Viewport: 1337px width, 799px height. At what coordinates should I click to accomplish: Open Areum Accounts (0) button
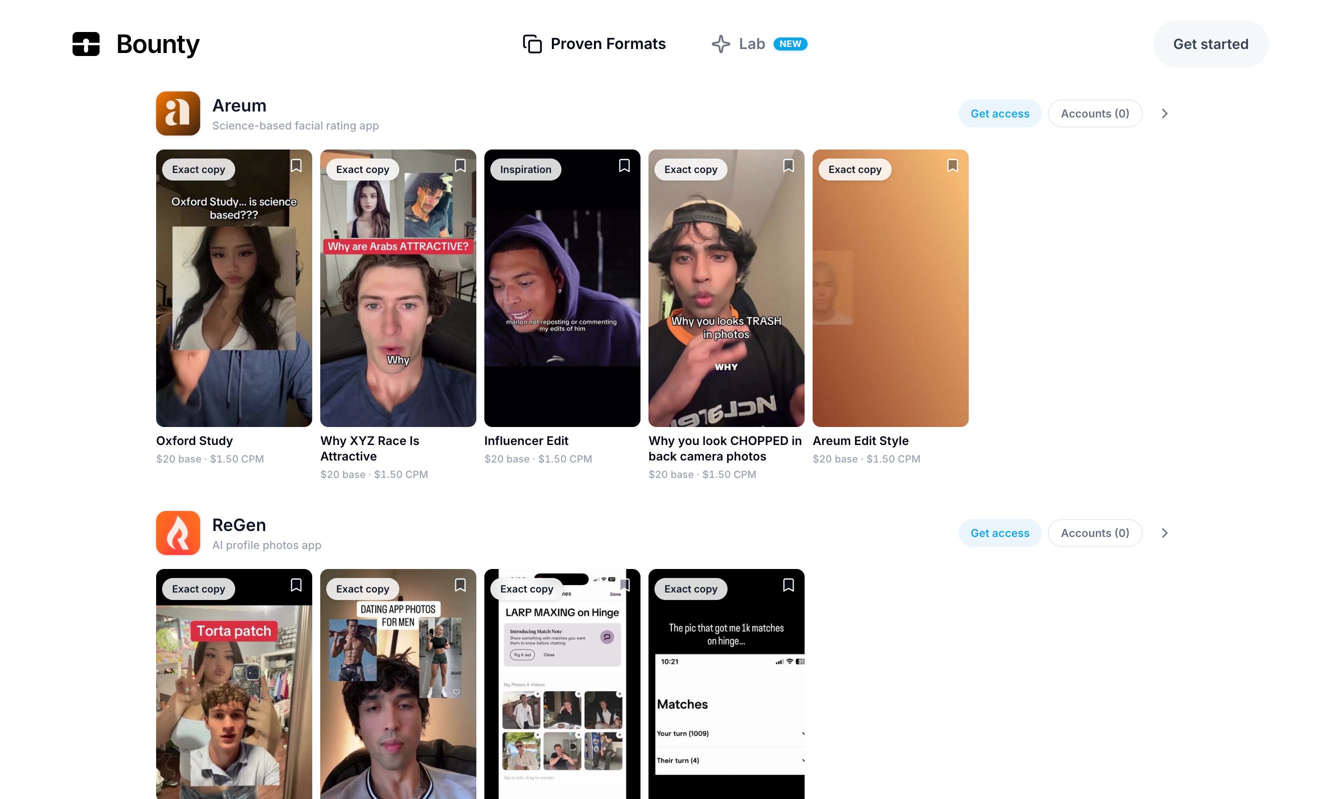[1095, 113]
